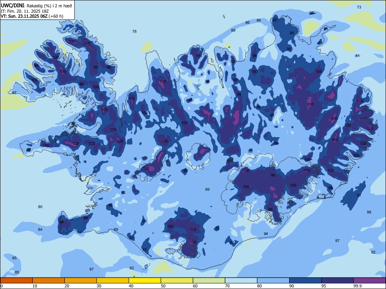Select the 'Rakastig (%) í 2 m hæð' title
This screenshot has width=386, height=289.
[x=49, y=6]
